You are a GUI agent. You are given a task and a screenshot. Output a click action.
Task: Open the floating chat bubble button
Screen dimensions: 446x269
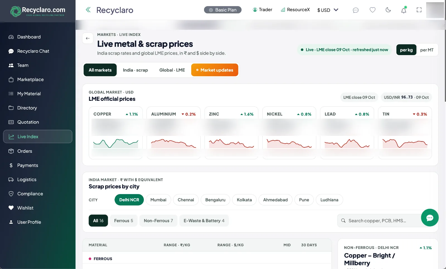(430, 217)
